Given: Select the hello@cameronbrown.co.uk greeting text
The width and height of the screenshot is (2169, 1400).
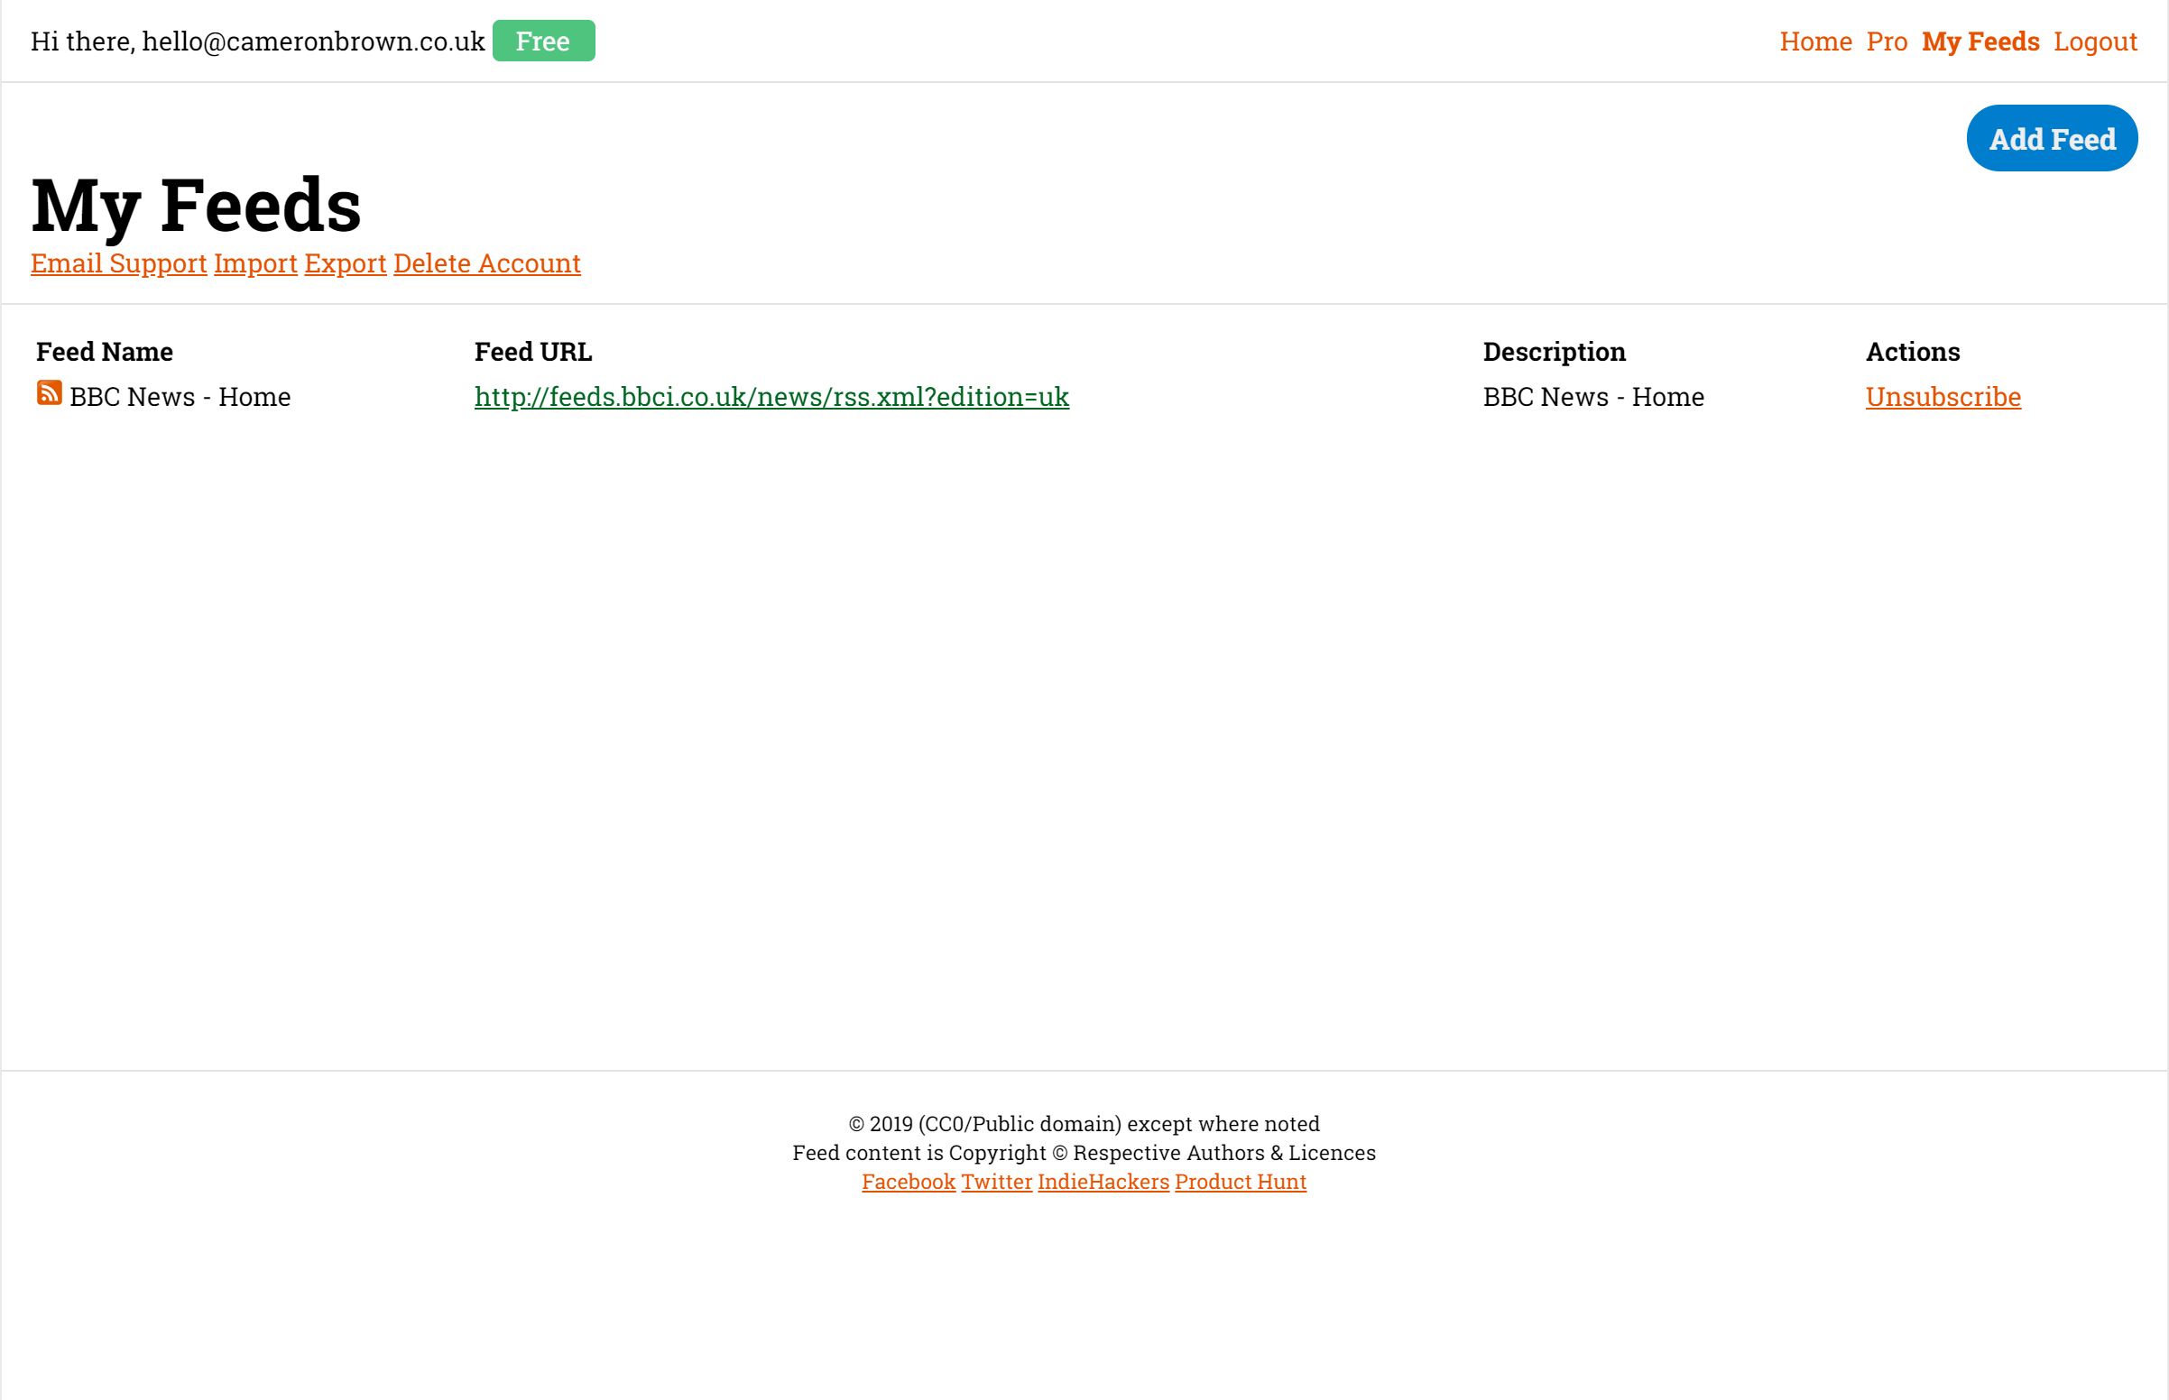Looking at the screenshot, I should point(257,41).
